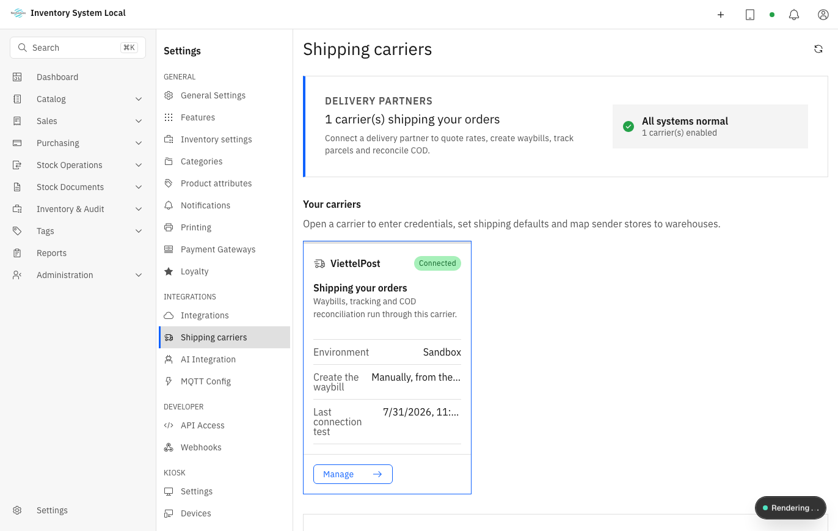Expand the Tags menu chevron

139,231
